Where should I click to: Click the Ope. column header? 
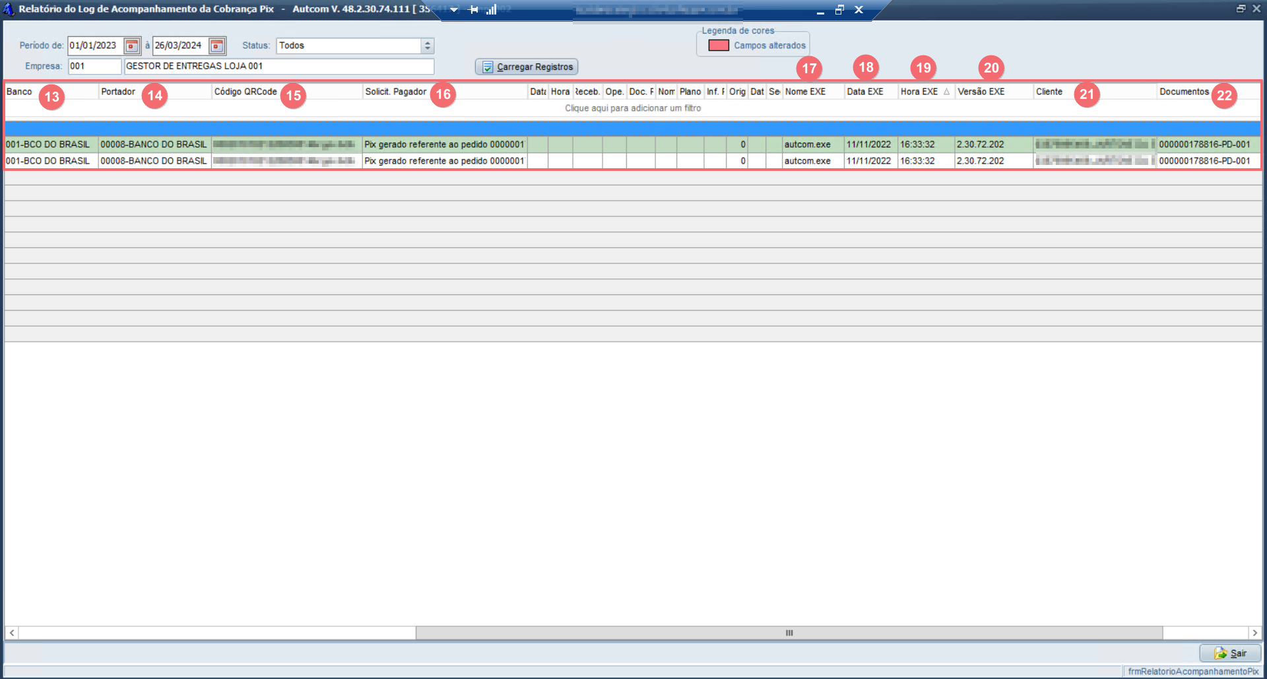[614, 92]
